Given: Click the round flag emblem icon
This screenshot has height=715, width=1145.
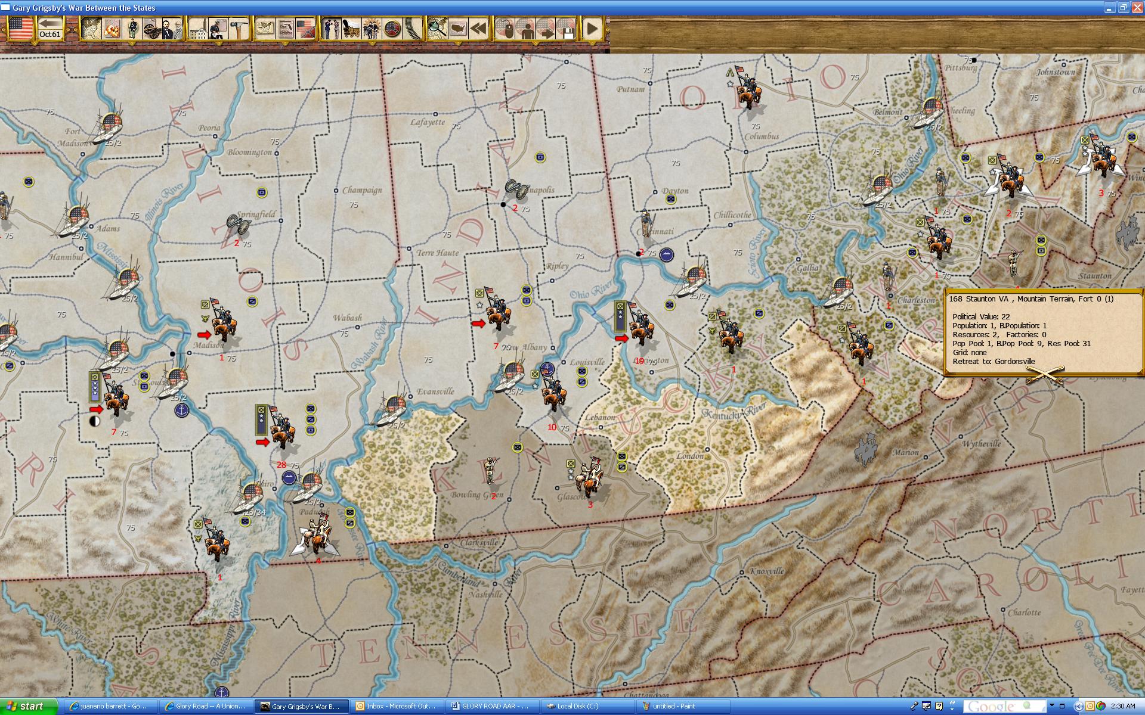Looking at the screenshot, I should [392, 28].
